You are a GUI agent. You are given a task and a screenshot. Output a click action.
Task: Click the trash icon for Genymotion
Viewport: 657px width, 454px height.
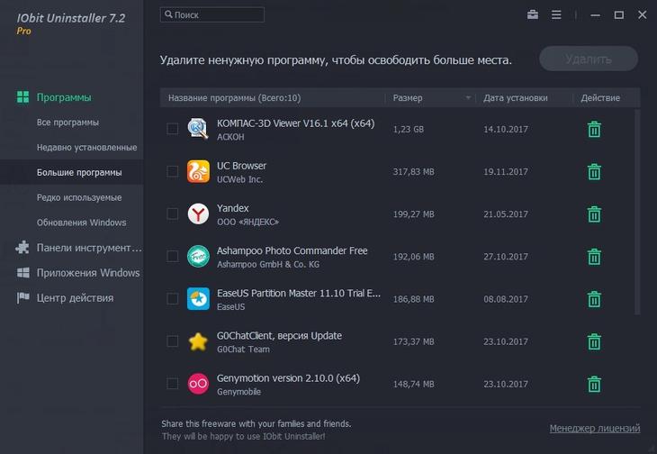594,384
